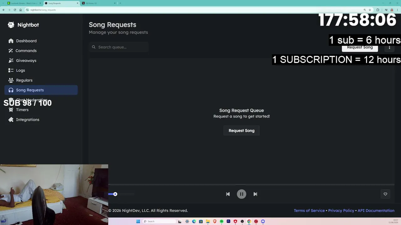Click the heart icon in the player bar
This screenshot has height=225, width=401.
pyautogui.click(x=385, y=194)
